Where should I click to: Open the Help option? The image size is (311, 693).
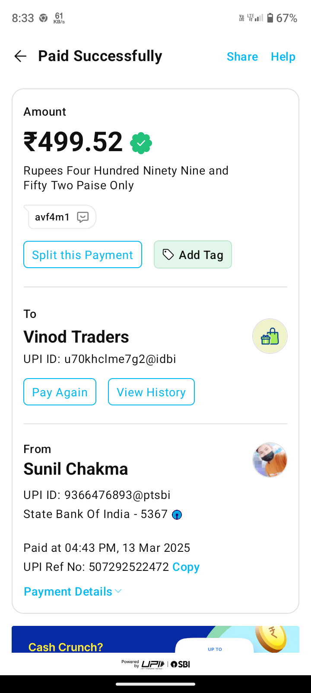click(283, 57)
